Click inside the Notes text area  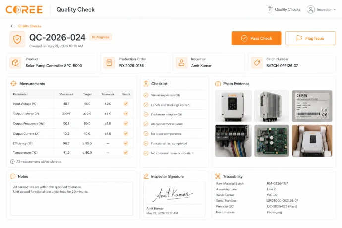tap(72, 199)
